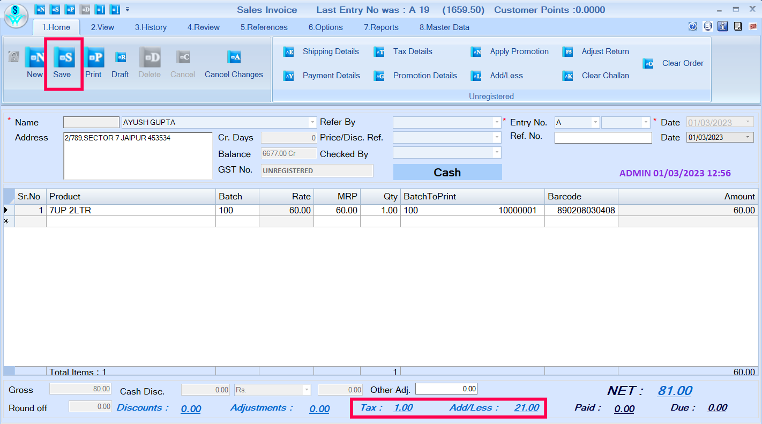Switch to the 2.View tab
The image size is (762, 424).
click(102, 27)
